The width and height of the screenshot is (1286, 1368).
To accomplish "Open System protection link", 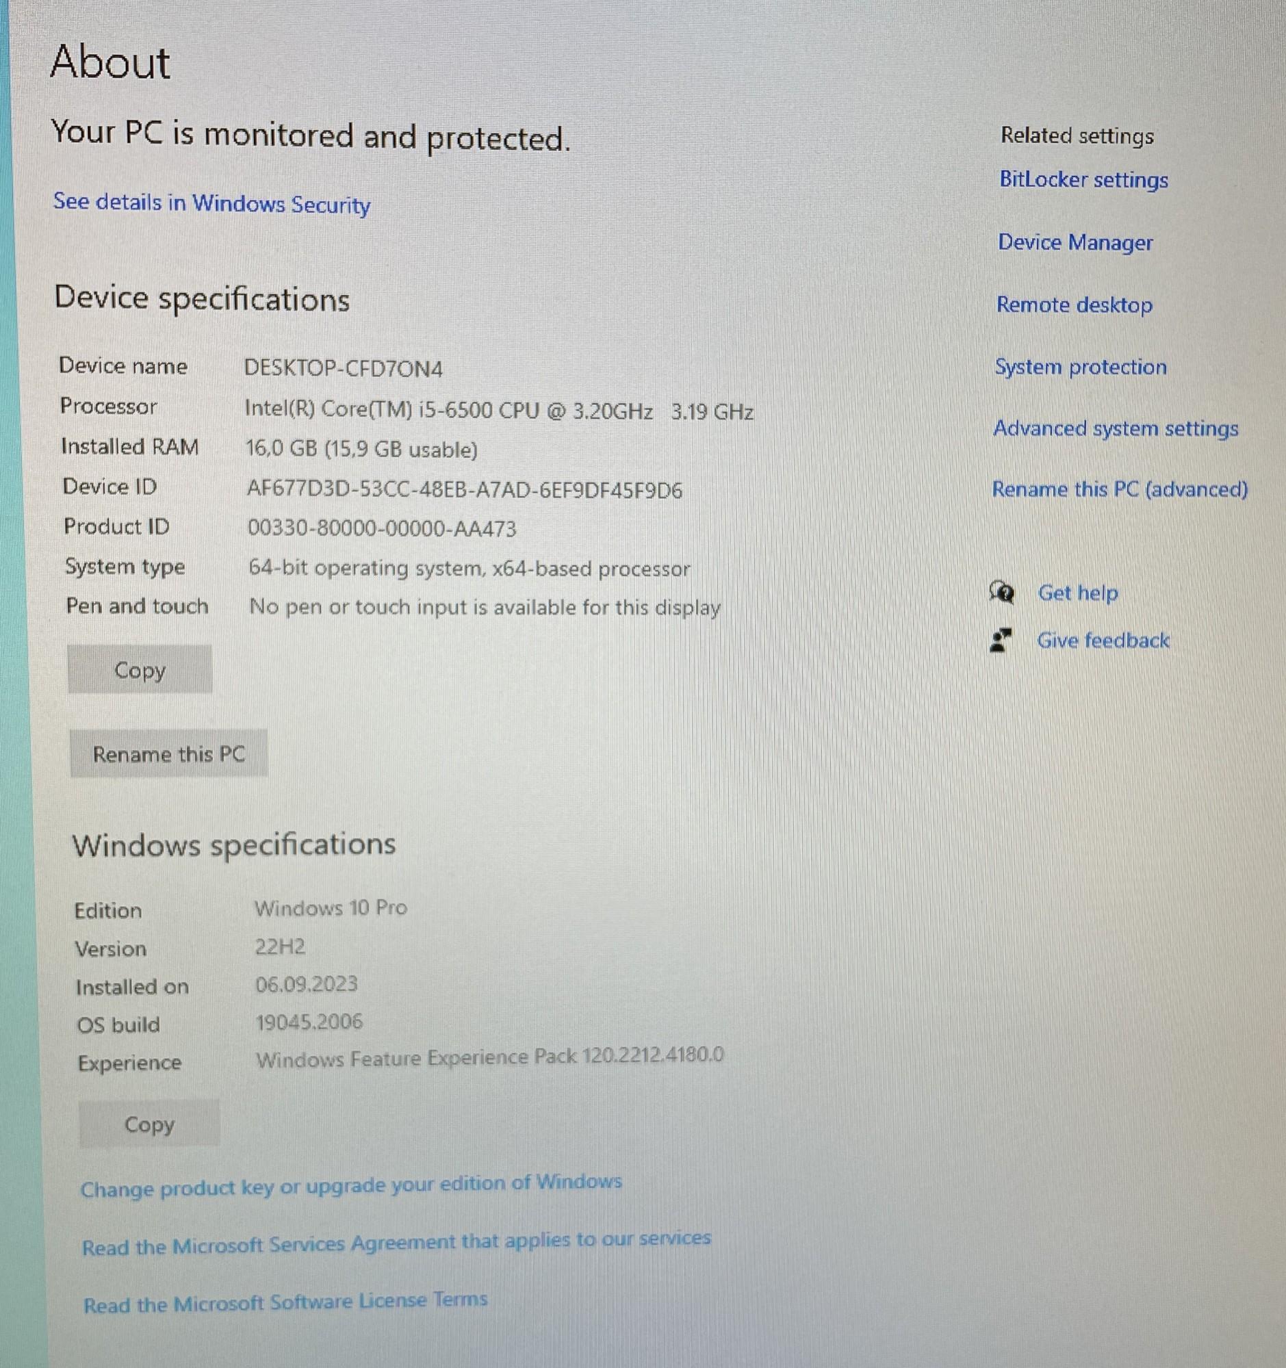I will coord(1081,367).
